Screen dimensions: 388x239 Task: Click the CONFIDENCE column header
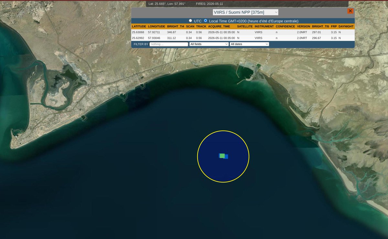[x=285, y=26]
